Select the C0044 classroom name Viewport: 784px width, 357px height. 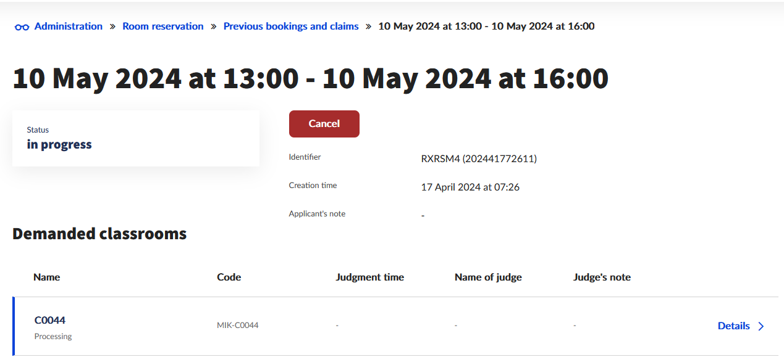tap(50, 321)
